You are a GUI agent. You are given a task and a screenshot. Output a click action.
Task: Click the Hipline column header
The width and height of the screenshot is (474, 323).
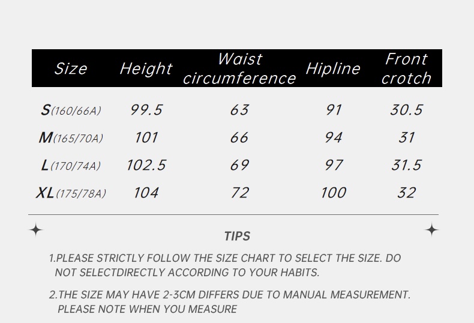tap(333, 68)
